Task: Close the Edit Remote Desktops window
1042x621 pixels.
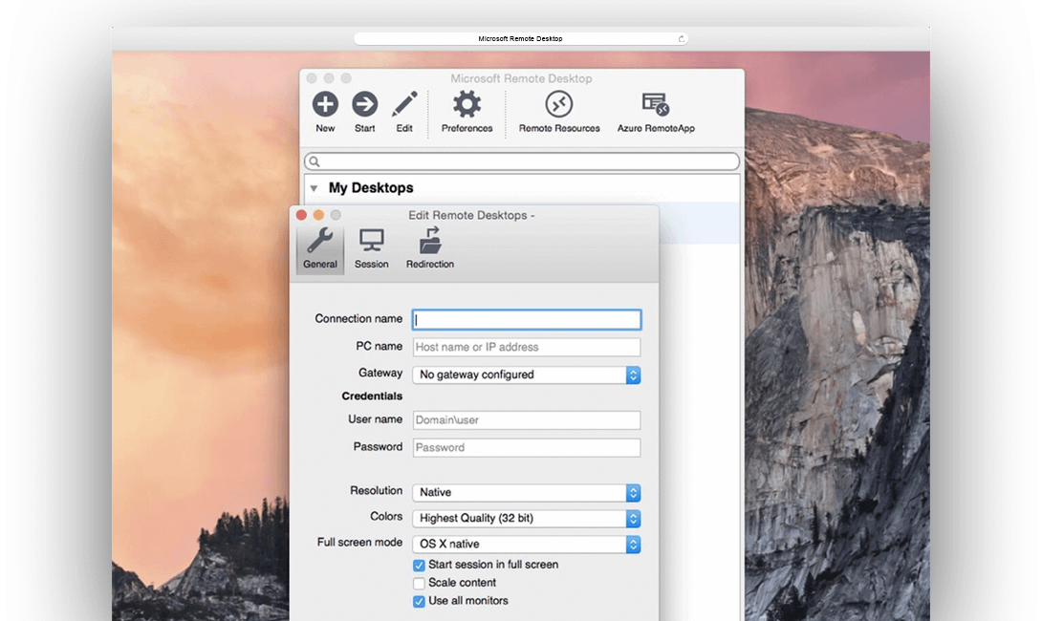Action: click(x=301, y=215)
